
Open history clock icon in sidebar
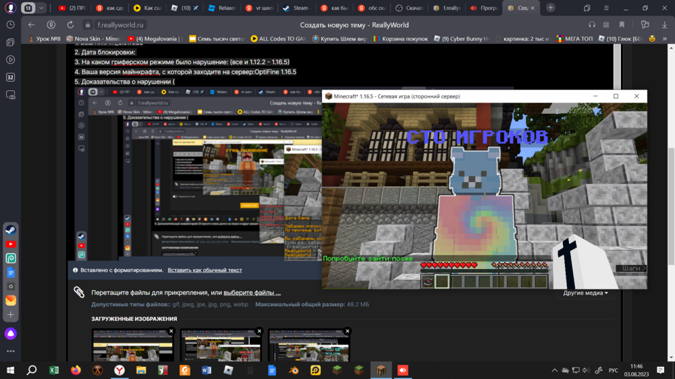point(10,25)
